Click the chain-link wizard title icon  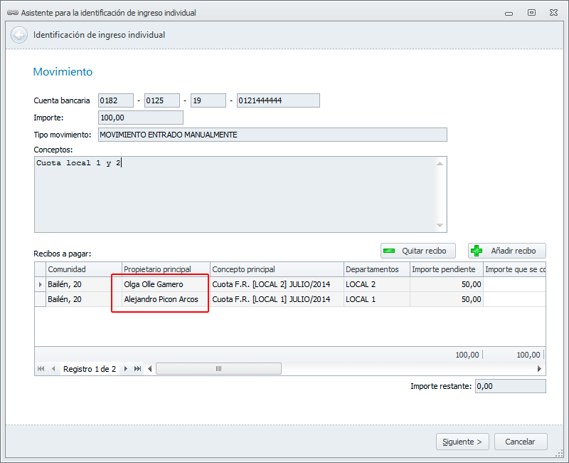13,13
